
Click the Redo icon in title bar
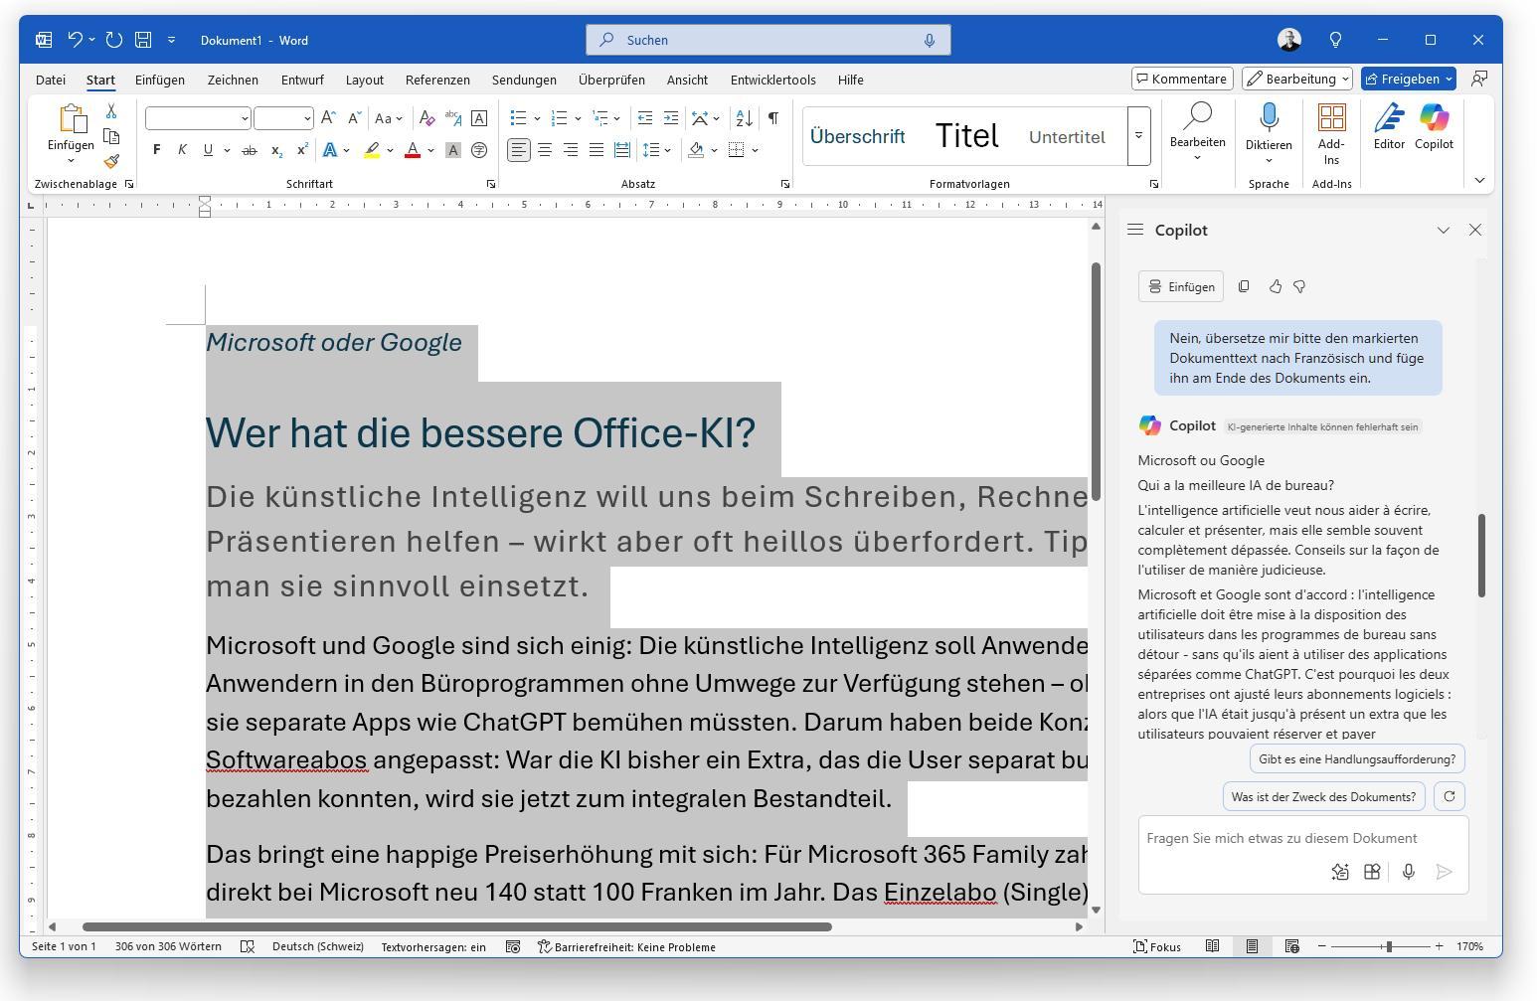click(114, 40)
